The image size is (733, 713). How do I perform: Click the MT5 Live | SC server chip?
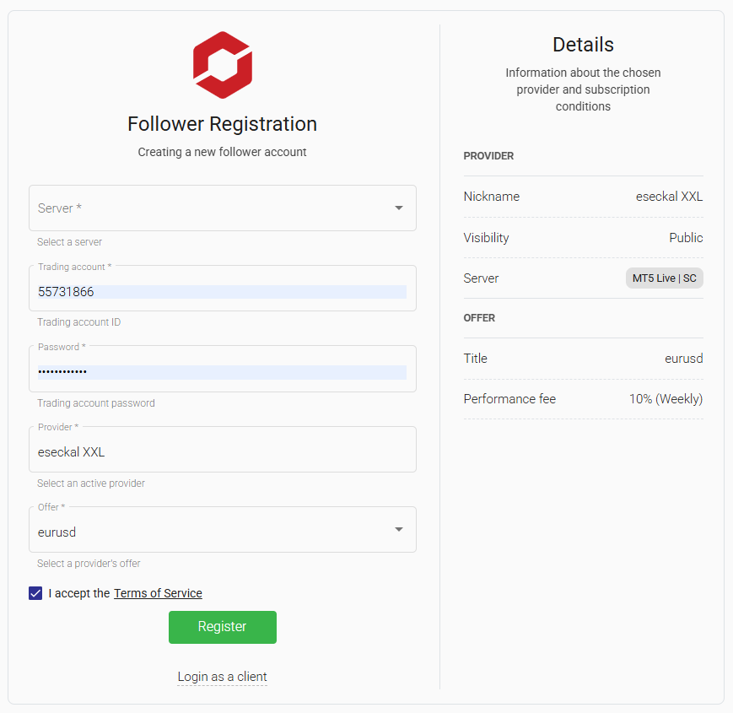click(x=665, y=278)
